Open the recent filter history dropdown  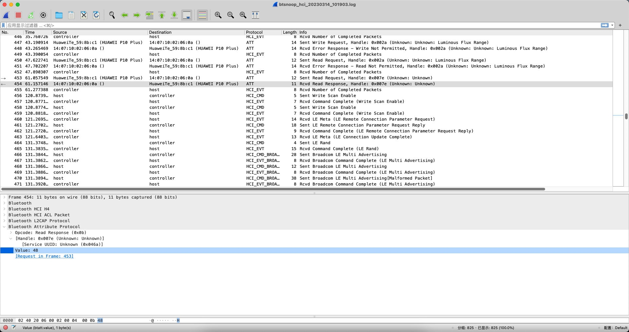coord(612,25)
